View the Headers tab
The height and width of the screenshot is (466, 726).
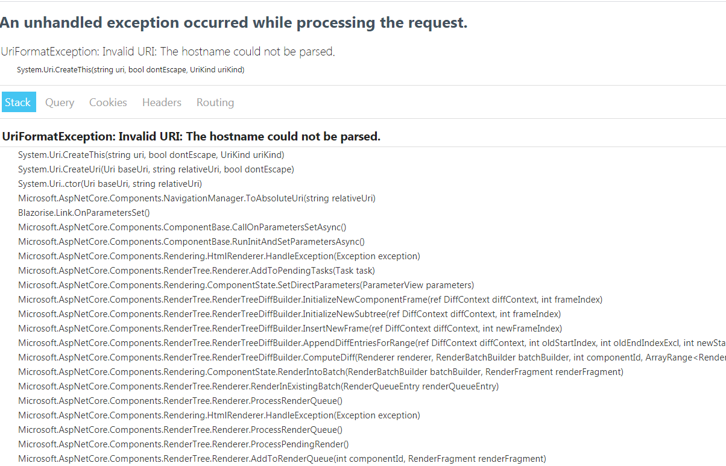click(x=162, y=102)
